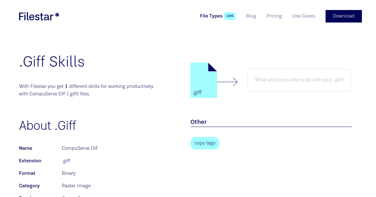Image resolution: width=376 pixels, height=197 pixels.
Task: Click the .giff extension value
Action: 66,160
